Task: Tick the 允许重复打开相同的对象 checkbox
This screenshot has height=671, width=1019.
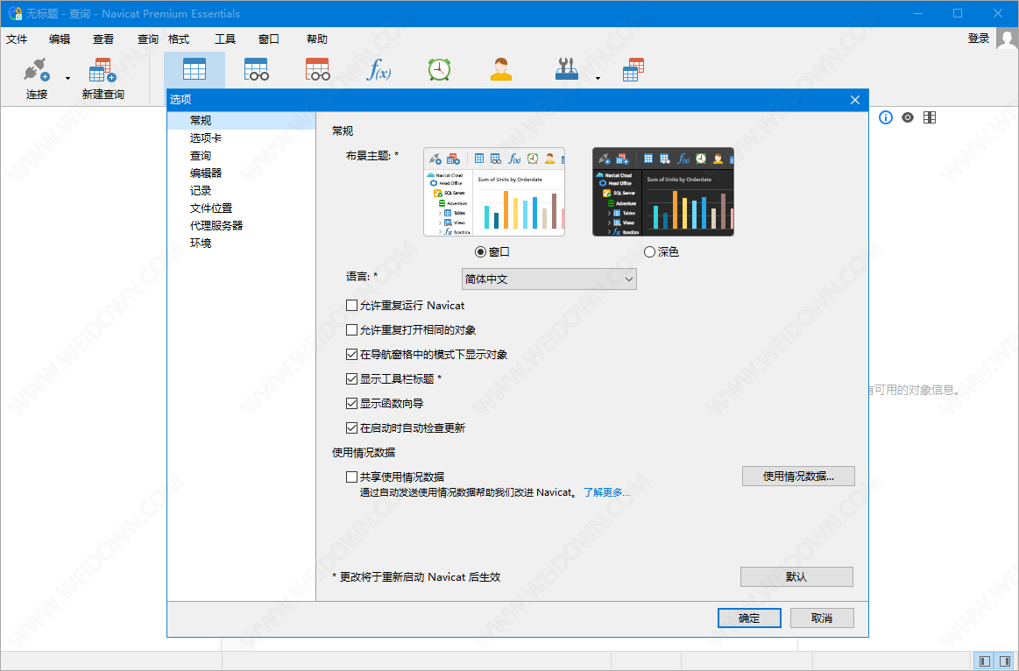Action: coord(351,330)
